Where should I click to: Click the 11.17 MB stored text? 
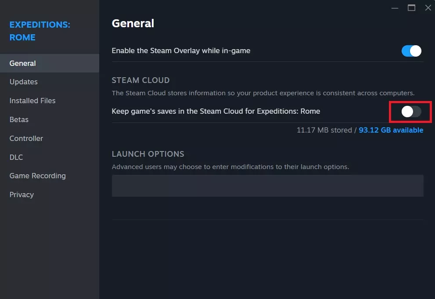click(324, 130)
